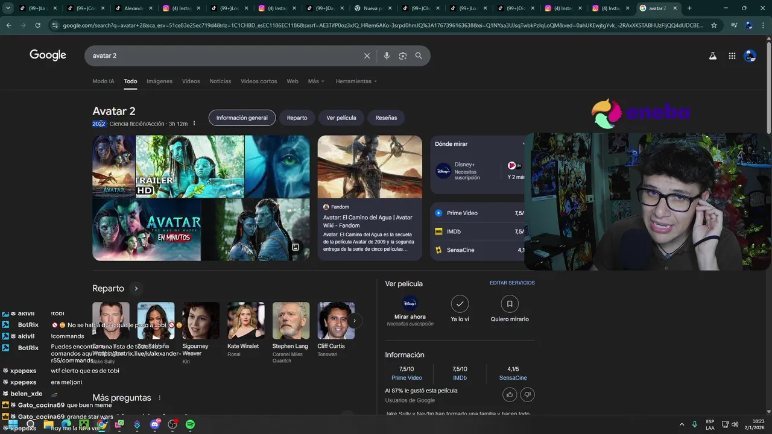Click the browser address bar URL
Viewport: 772px width, 434px height.
click(382, 25)
